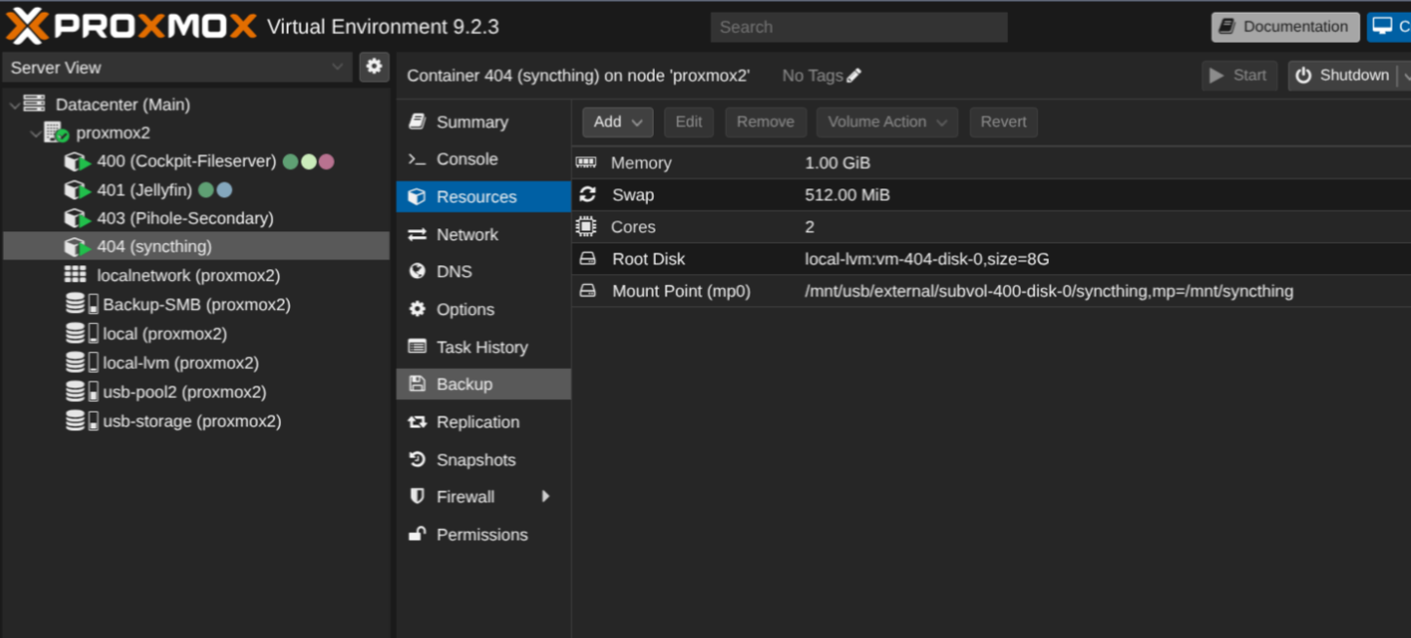1411x638 pixels.
Task: Click the Swap refresh icon
Action: click(x=587, y=195)
